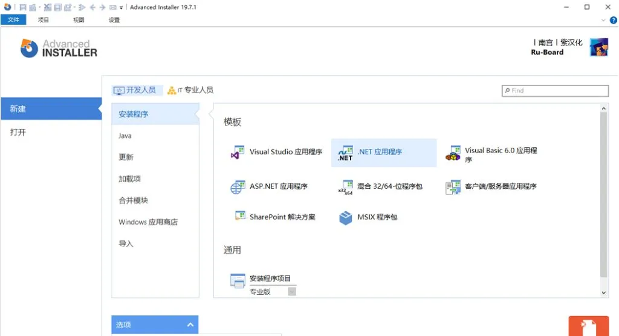Click the template list scrollbar up arrow

[604, 108]
